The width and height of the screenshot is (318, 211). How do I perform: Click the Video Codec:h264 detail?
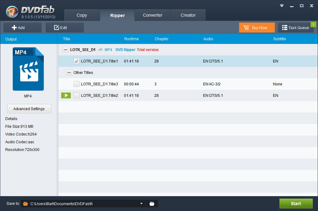[21, 134]
